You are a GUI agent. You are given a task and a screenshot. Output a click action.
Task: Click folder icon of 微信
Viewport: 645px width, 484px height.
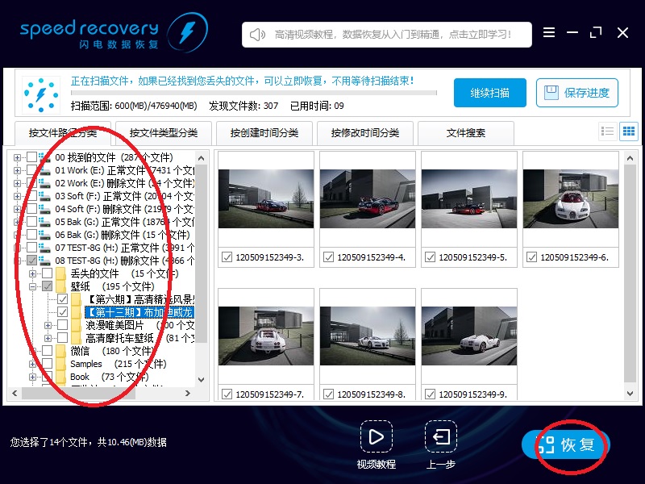coord(61,351)
